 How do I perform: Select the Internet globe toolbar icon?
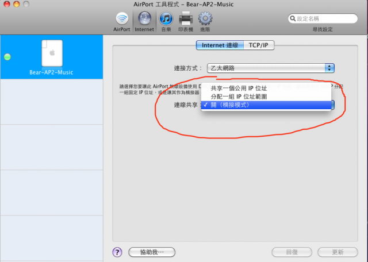pos(144,22)
